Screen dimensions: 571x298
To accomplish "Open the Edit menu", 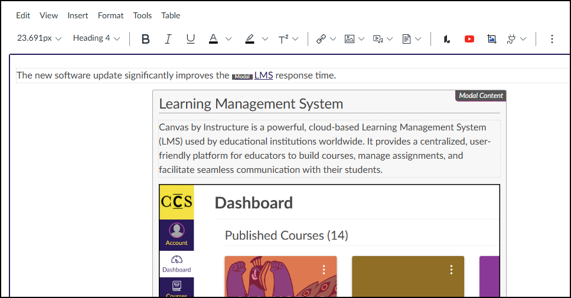I will coord(23,16).
